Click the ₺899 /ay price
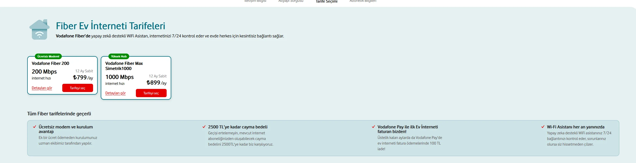636x163 pixels. point(156,83)
